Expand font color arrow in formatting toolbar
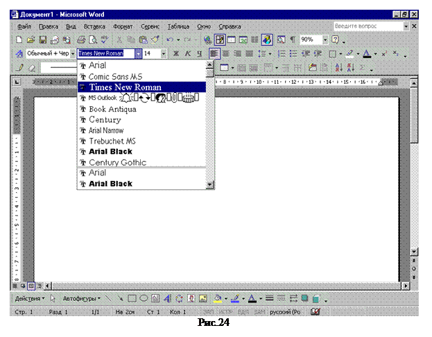Image resolution: width=432 pixels, height=337 pixels. 375,53
